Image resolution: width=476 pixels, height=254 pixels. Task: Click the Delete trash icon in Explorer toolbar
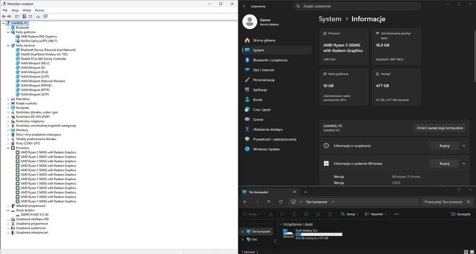(x=330, y=214)
